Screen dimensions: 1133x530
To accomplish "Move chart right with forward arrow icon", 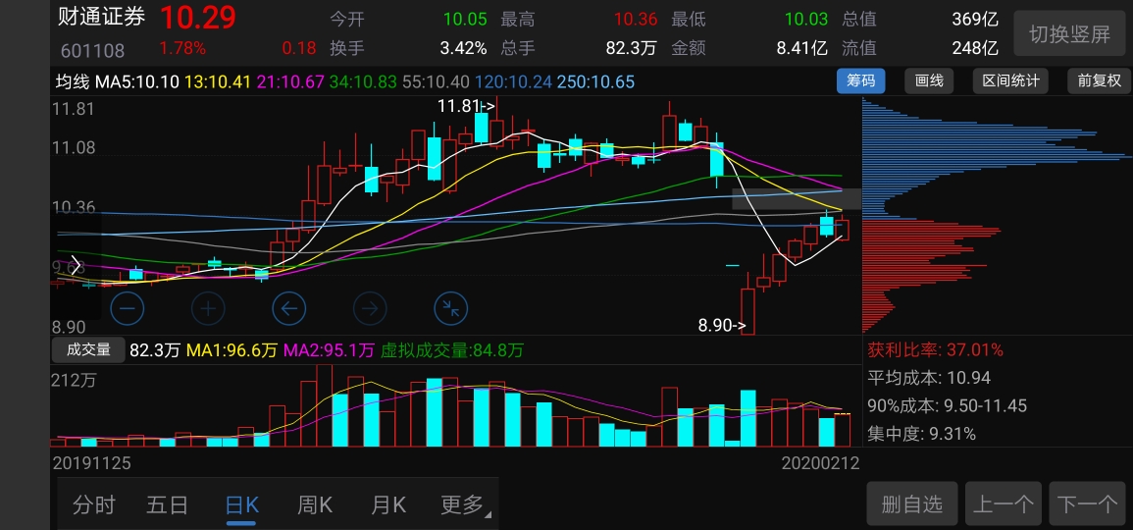I will [370, 309].
